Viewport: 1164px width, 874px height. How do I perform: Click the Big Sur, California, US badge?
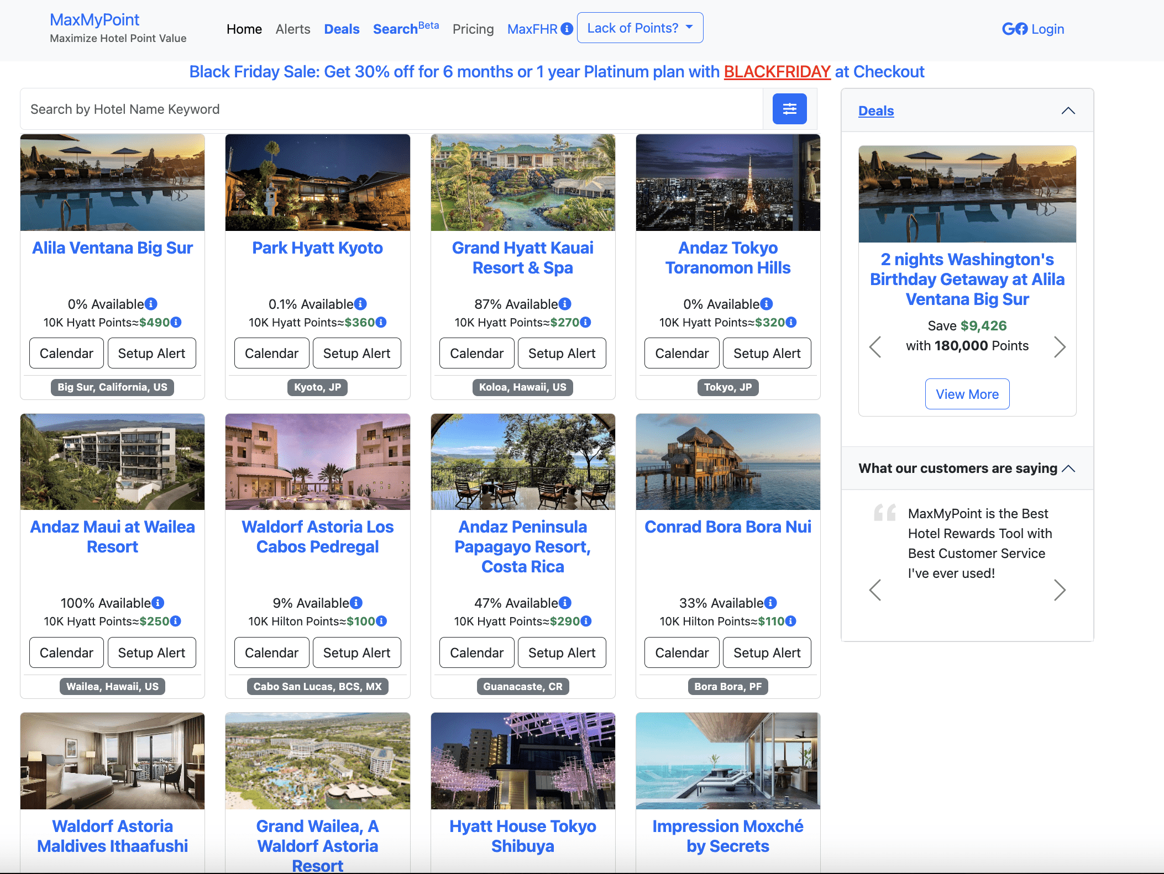(113, 387)
